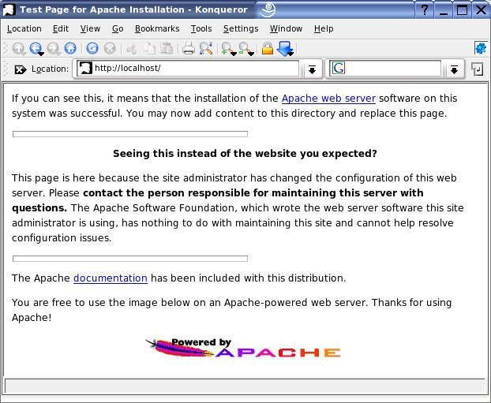Follow the 'documentation' link

[x=111, y=278]
